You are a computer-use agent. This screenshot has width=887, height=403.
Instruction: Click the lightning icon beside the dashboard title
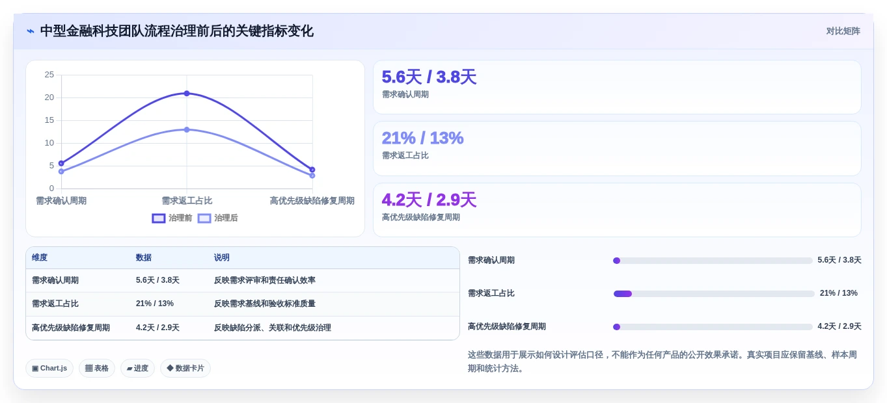[30, 31]
